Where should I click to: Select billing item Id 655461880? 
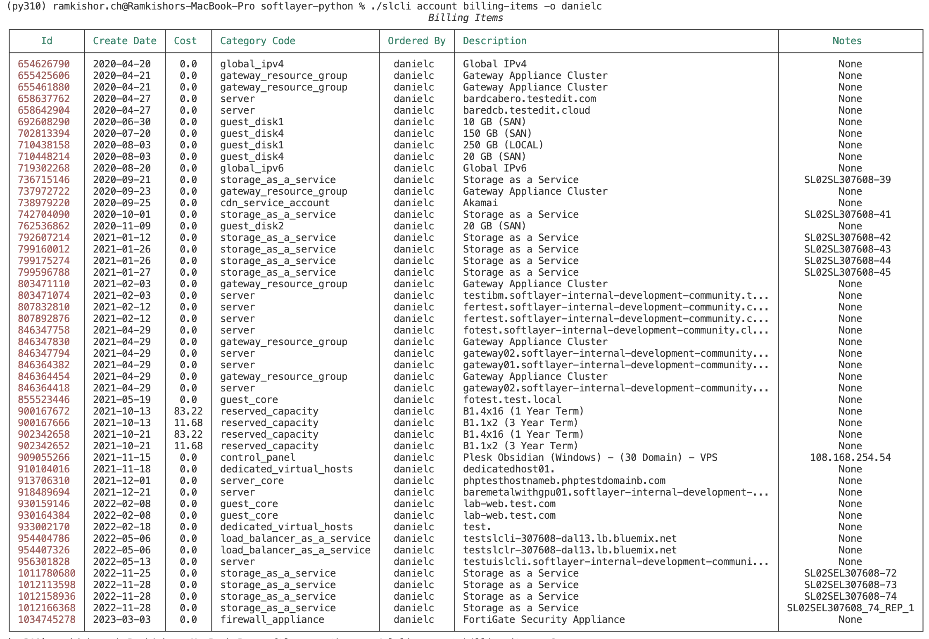pyautogui.click(x=44, y=87)
